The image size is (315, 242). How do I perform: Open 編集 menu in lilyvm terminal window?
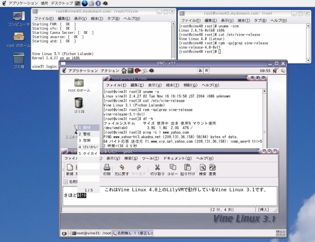click(x=64, y=18)
